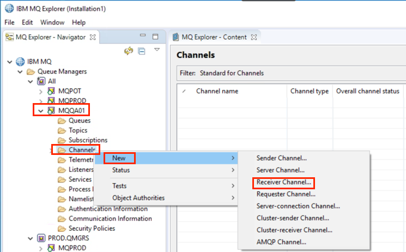
Task: Select the Queues tree item label
Action: (x=80, y=121)
